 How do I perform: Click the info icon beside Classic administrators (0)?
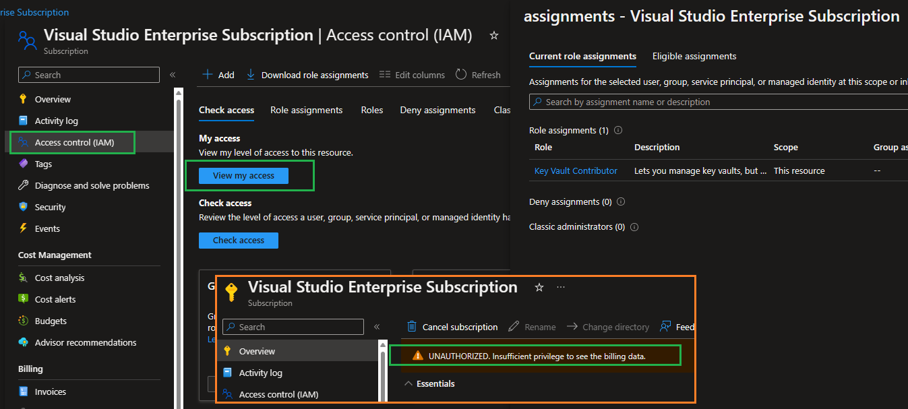click(634, 227)
